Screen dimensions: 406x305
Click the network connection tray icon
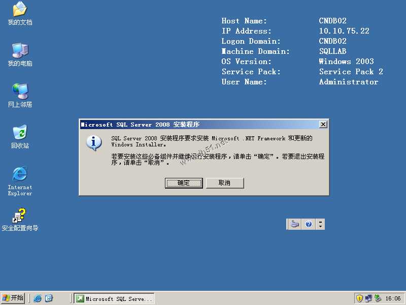tap(368, 298)
